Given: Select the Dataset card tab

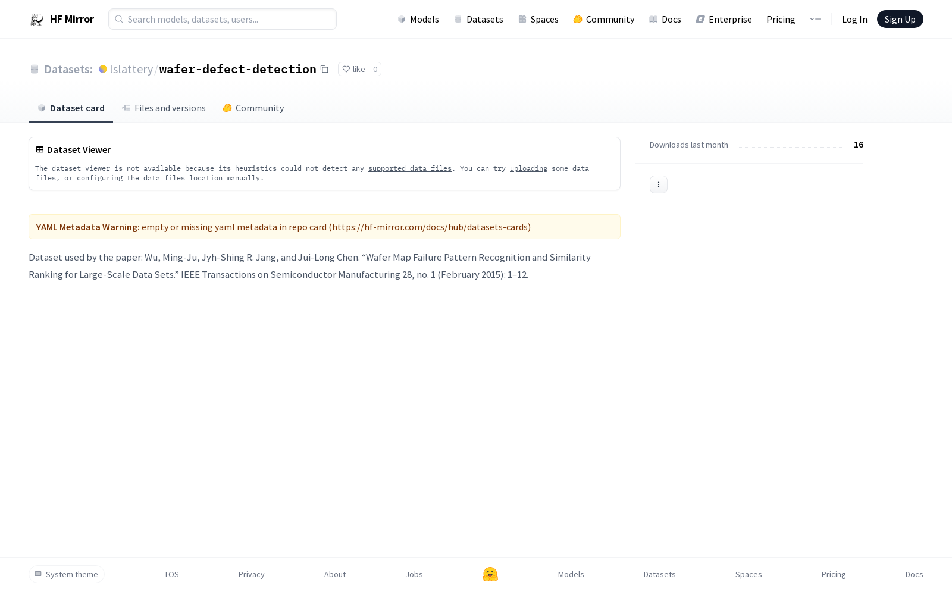Looking at the screenshot, I should (71, 108).
